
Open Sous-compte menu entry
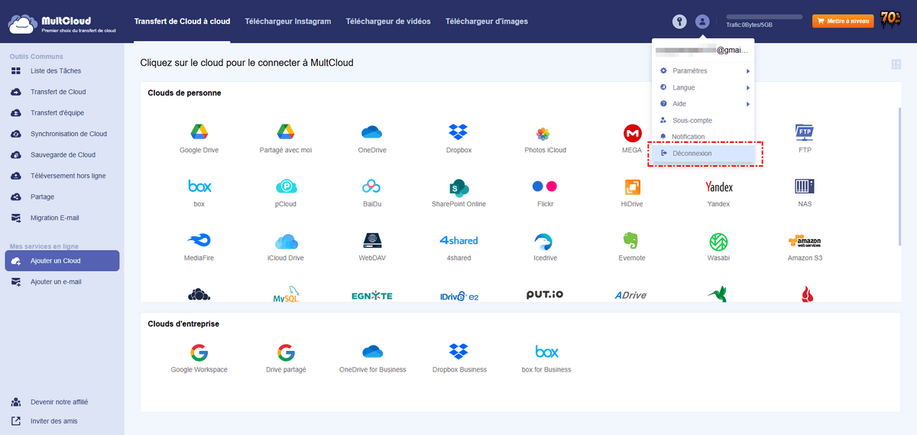click(x=692, y=121)
